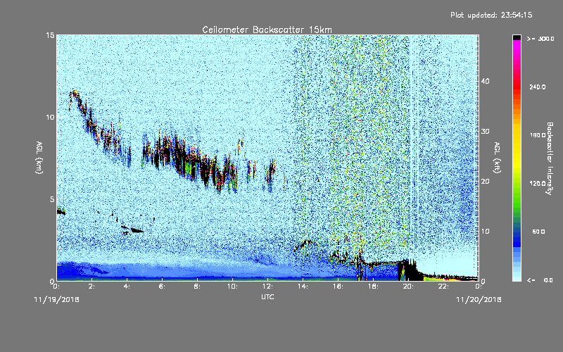Click the 12: hour tick label
Image resolution: width=563 pixels, height=352 pixels.
coord(268,287)
